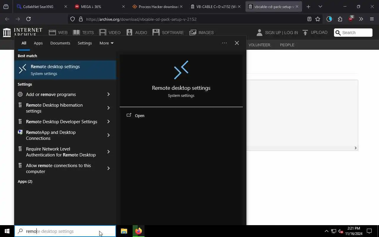This screenshot has width=379, height=237.
Task: Click the site padlock icon
Action: [81, 19]
